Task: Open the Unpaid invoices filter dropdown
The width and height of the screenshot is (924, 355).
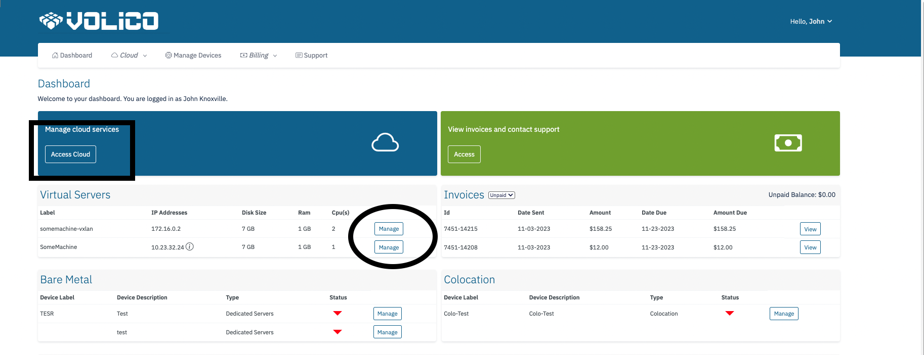Action: click(x=501, y=195)
